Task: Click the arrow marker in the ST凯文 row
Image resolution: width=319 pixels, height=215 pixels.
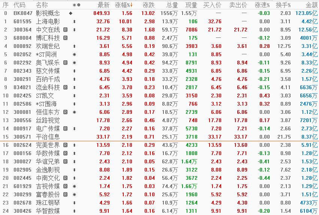Action: click(74, 96)
